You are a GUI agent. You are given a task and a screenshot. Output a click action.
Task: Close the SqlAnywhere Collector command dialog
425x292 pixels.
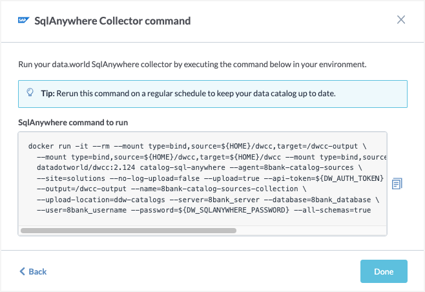[x=401, y=20]
